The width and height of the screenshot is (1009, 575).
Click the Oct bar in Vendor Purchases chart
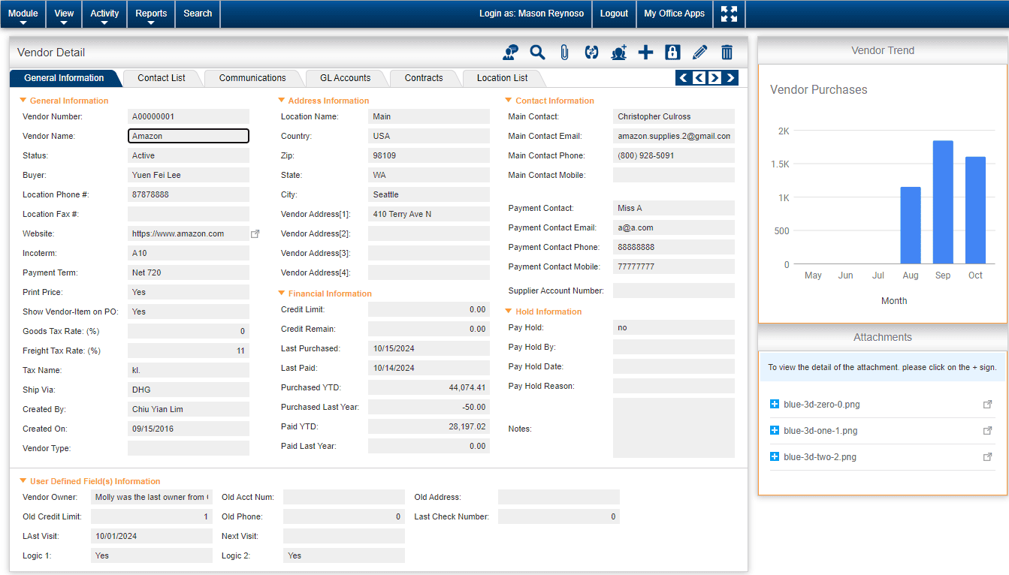coord(975,210)
